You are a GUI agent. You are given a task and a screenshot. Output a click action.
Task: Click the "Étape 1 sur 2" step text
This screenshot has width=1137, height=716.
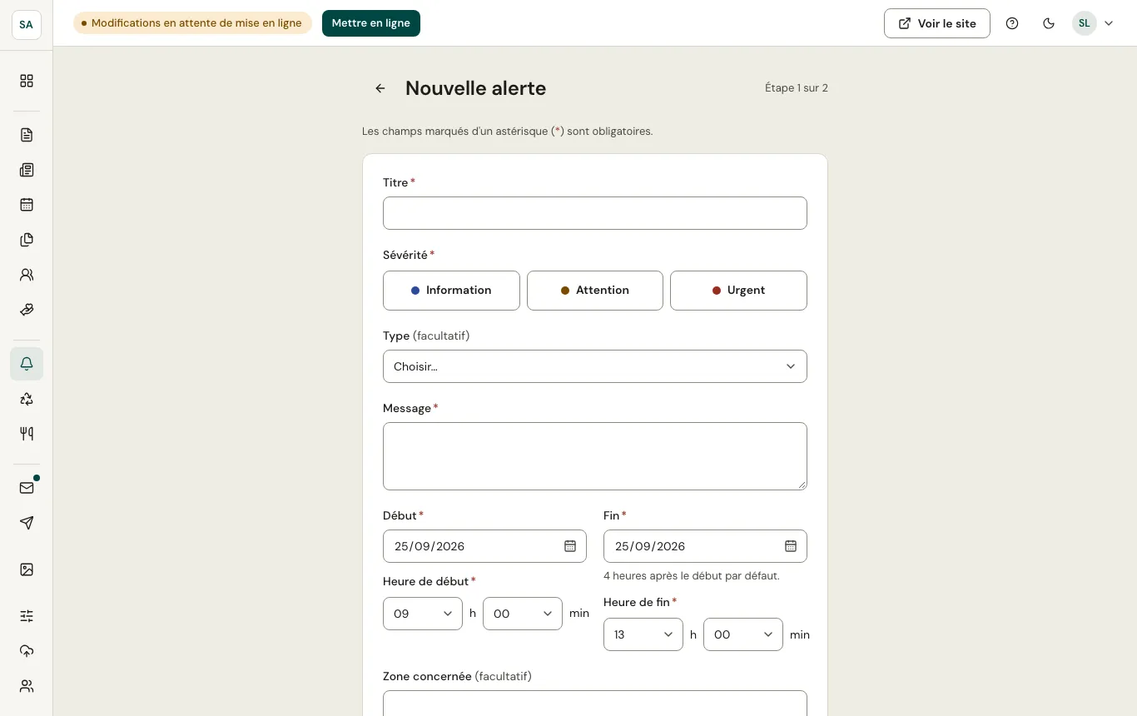pos(797,88)
